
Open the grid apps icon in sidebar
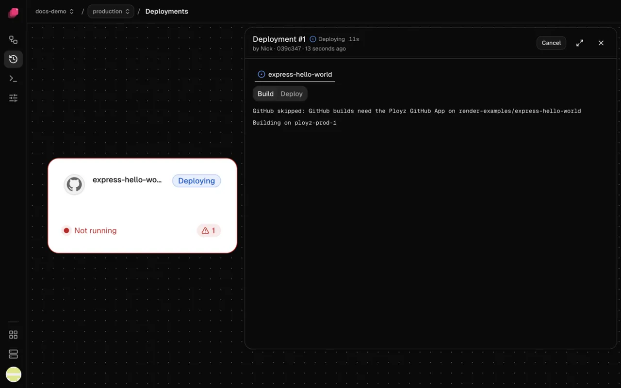point(14,335)
